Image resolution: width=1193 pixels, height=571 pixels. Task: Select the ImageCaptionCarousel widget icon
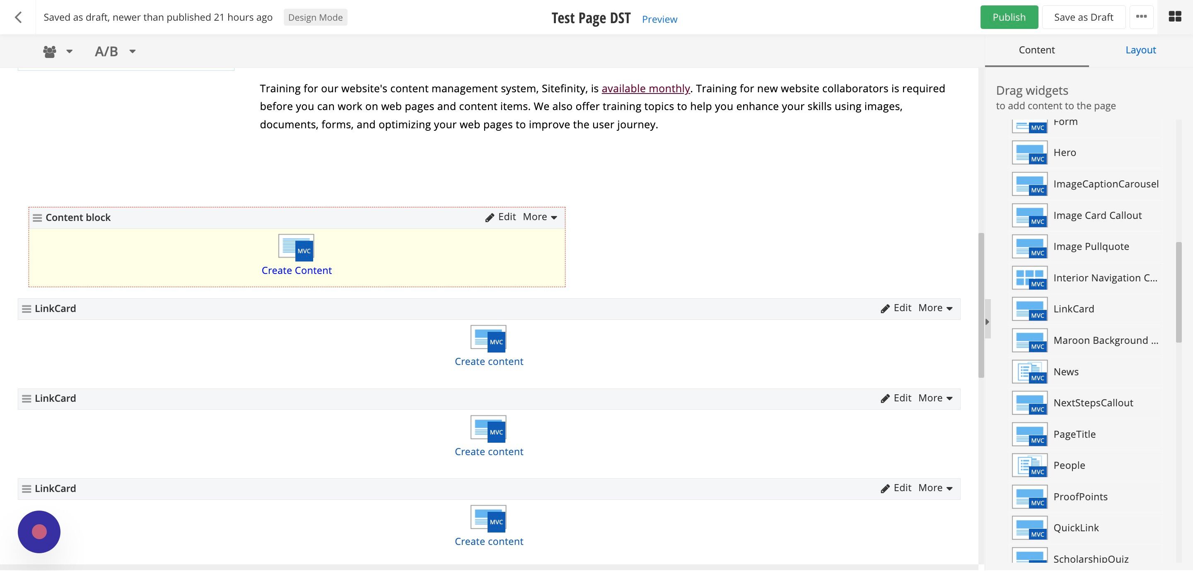[1029, 184]
